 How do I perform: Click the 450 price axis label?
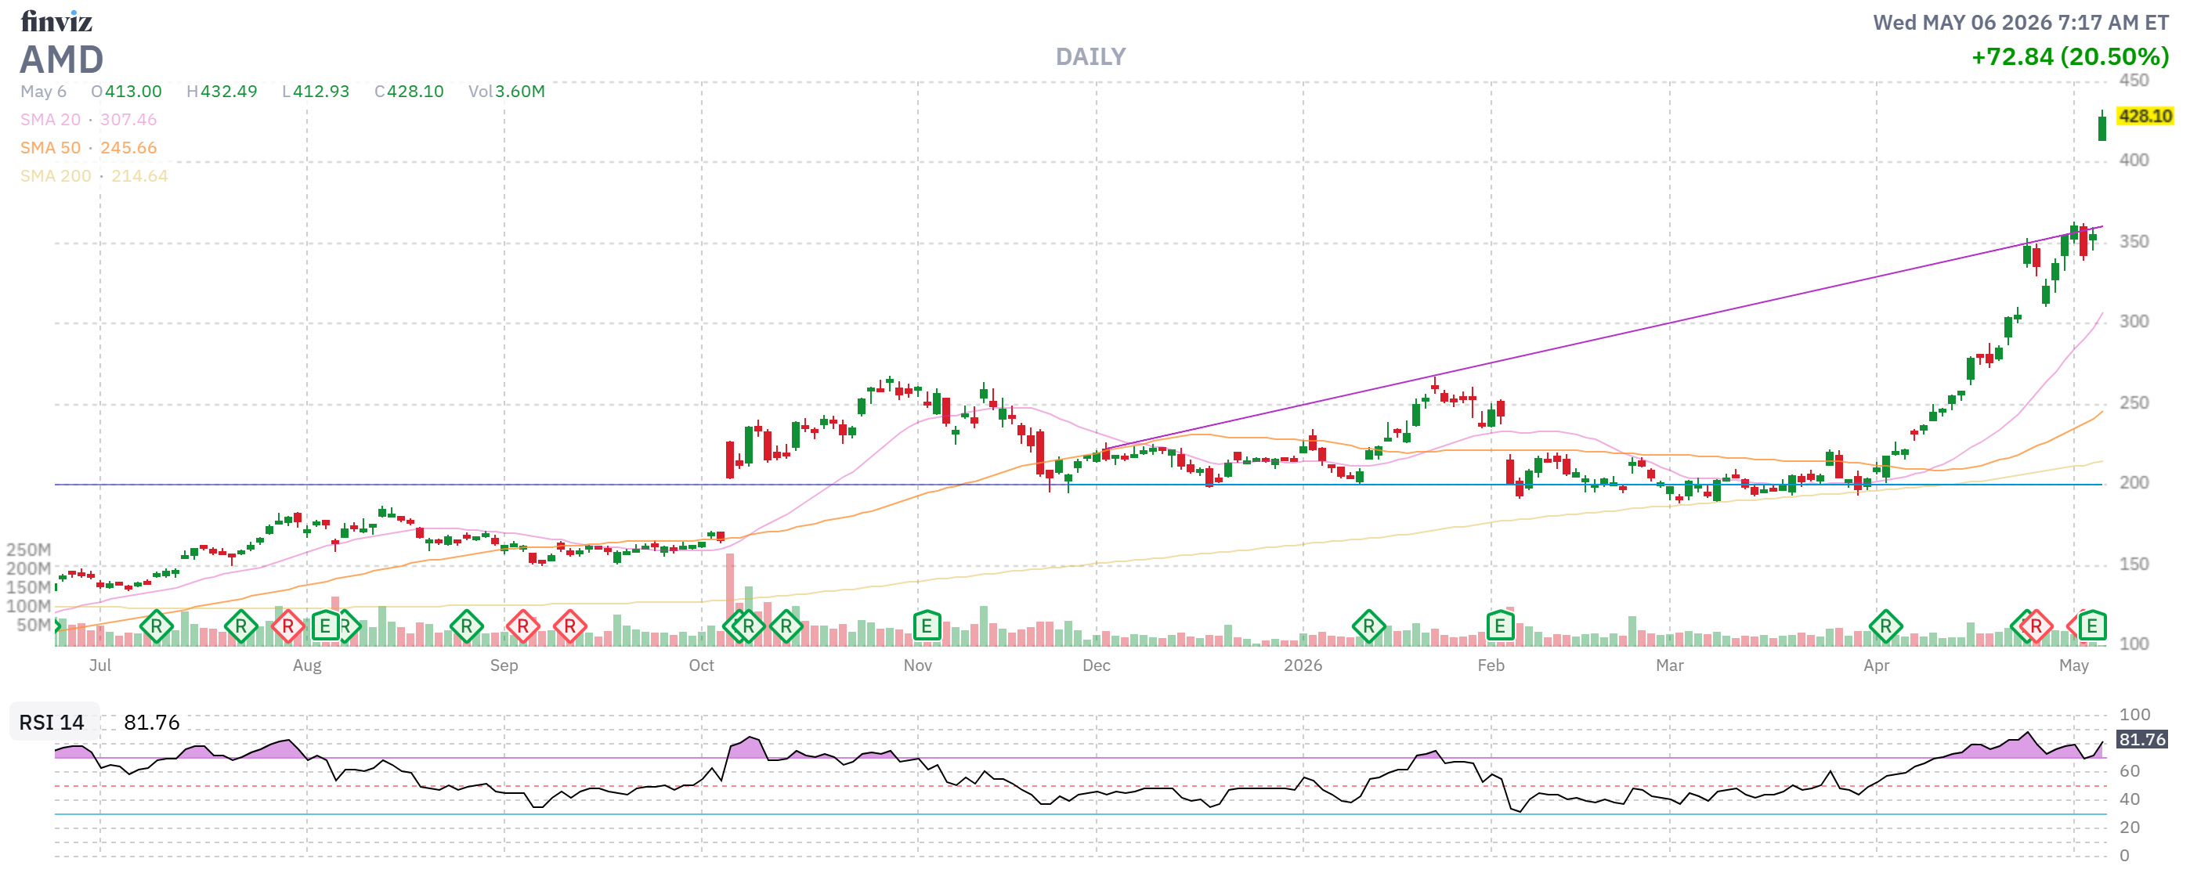tap(2134, 81)
